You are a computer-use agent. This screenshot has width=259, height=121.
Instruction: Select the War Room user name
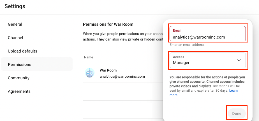(108, 70)
